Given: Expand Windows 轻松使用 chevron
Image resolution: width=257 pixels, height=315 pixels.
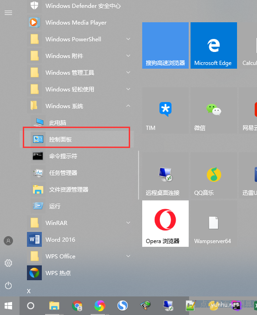Looking at the screenshot, I should (x=128, y=89).
